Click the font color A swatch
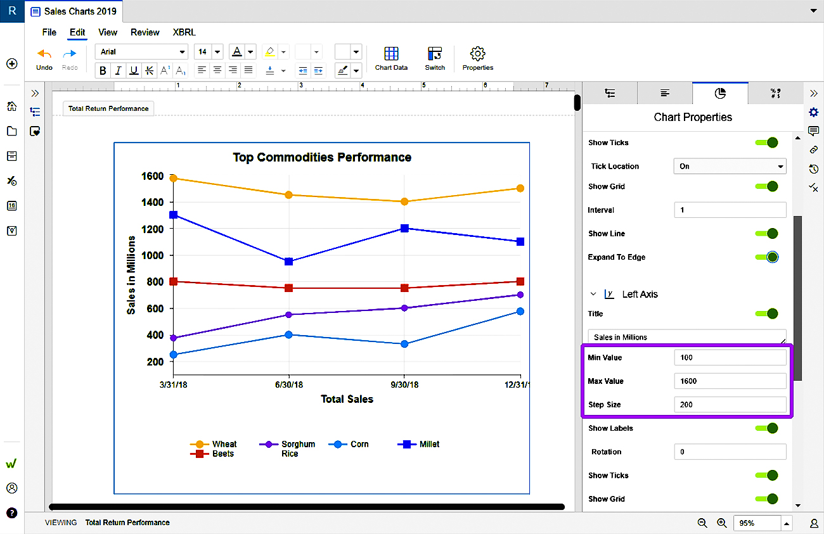This screenshot has height=534, width=824. click(236, 52)
